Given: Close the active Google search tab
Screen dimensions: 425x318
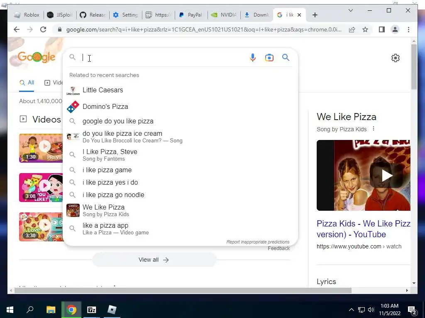Looking at the screenshot, I should (x=299, y=15).
